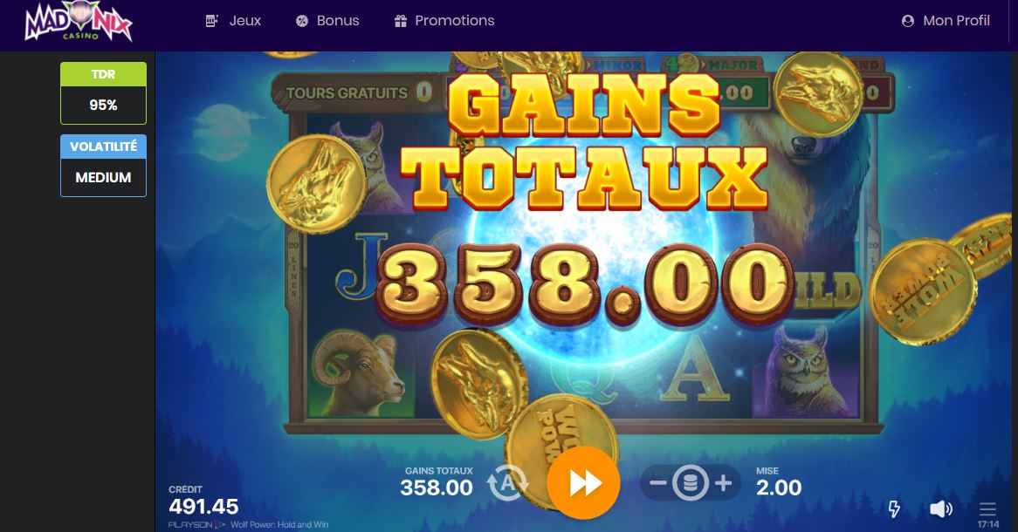Open the Jeux menu
Image resolution: width=1018 pixels, height=532 pixels.
(x=233, y=21)
